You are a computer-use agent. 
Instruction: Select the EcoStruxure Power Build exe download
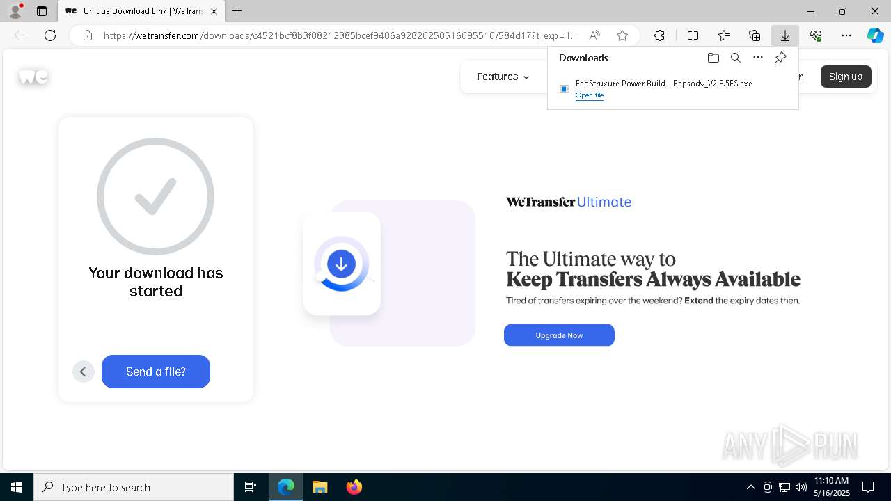[x=663, y=83]
